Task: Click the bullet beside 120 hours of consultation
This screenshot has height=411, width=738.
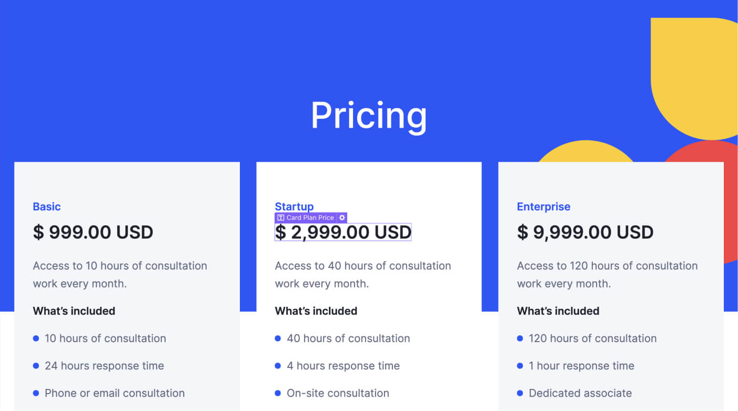Action: [520, 338]
